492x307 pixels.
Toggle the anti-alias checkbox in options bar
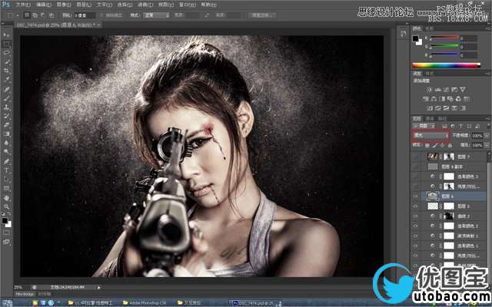101,15
